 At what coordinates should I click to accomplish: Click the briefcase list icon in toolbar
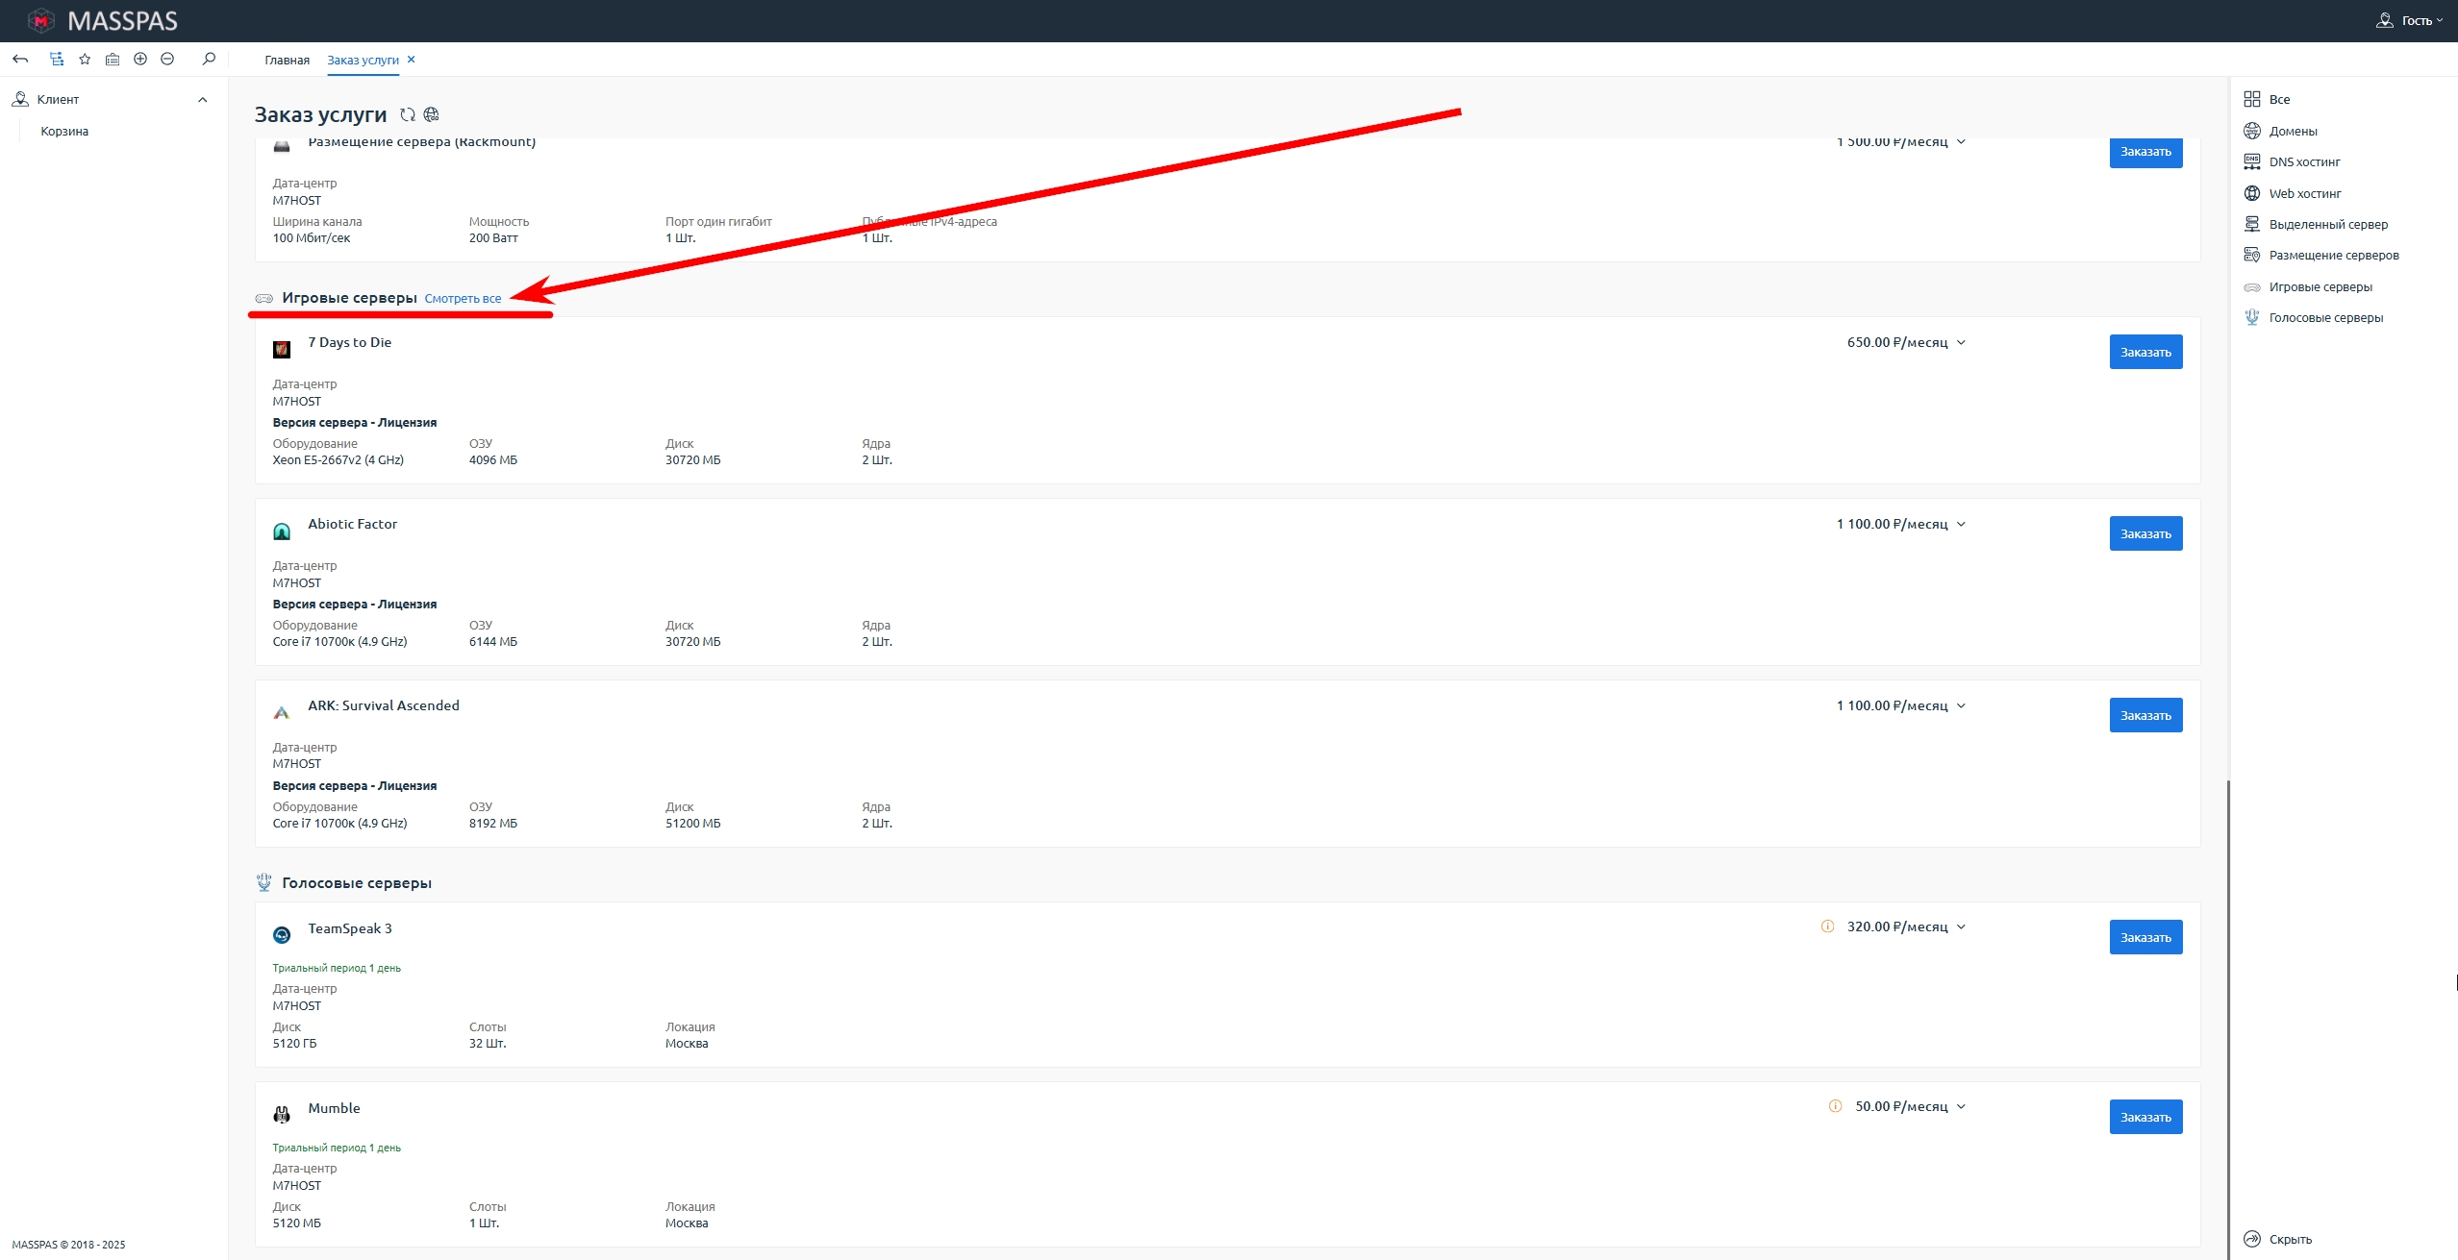click(113, 60)
